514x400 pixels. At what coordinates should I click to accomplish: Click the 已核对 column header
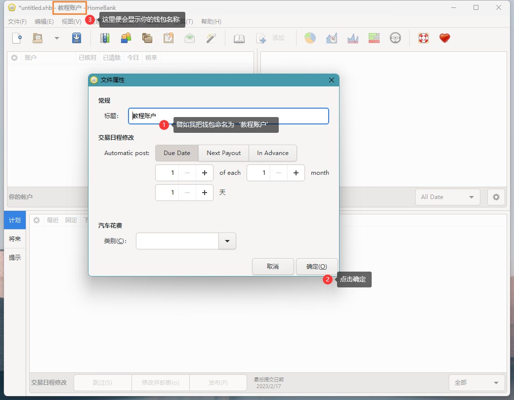87,58
